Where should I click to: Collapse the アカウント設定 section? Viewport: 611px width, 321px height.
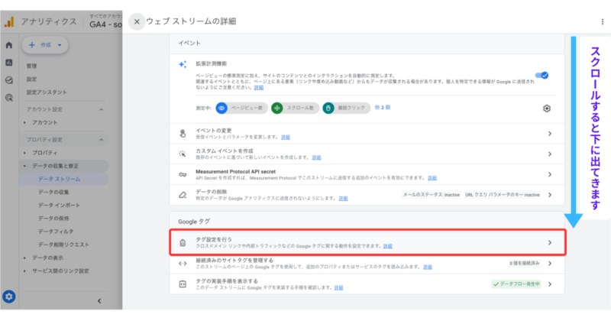(x=101, y=109)
